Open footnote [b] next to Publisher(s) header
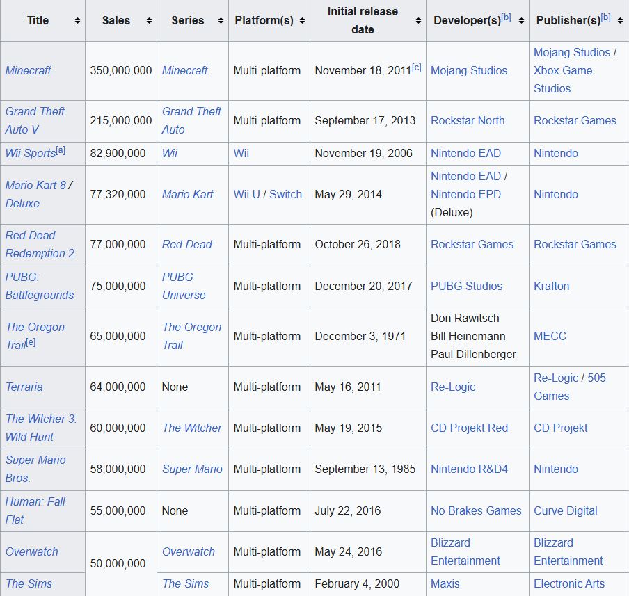The height and width of the screenshot is (596, 629). coord(606,17)
